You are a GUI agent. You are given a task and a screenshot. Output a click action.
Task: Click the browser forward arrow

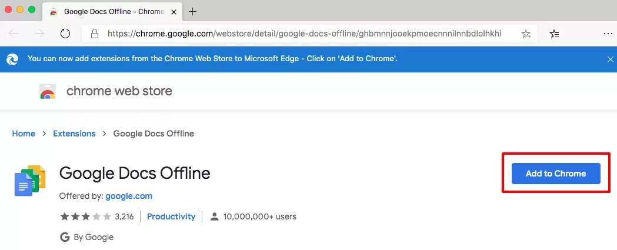tap(39, 34)
